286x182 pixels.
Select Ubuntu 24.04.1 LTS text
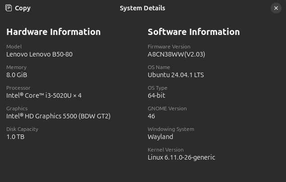tap(176, 75)
